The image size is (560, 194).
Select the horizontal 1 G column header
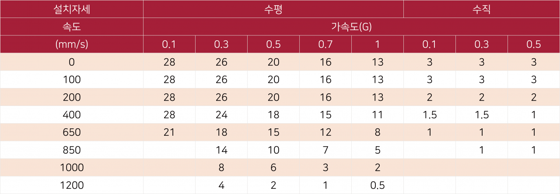click(x=378, y=45)
